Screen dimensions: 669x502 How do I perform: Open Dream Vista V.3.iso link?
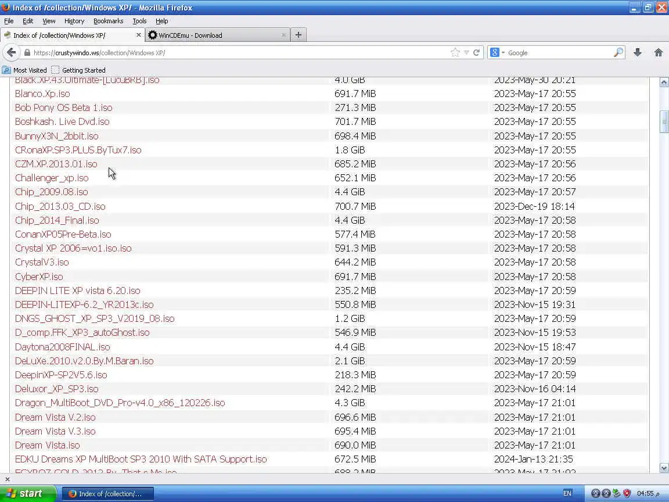(55, 432)
